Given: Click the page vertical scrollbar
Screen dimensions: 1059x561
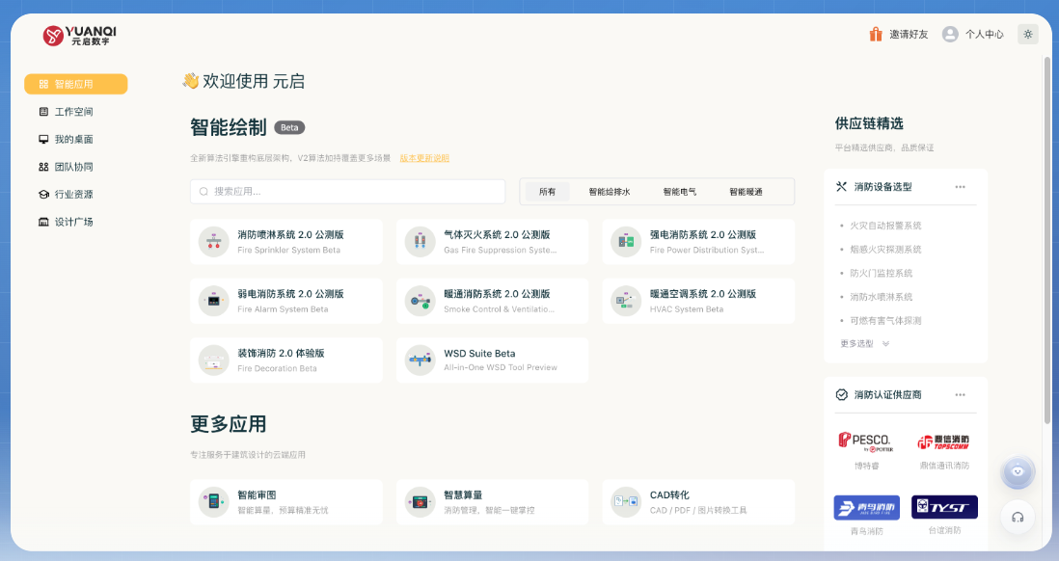Looking at the screenshot, I should click(1047, 240).
